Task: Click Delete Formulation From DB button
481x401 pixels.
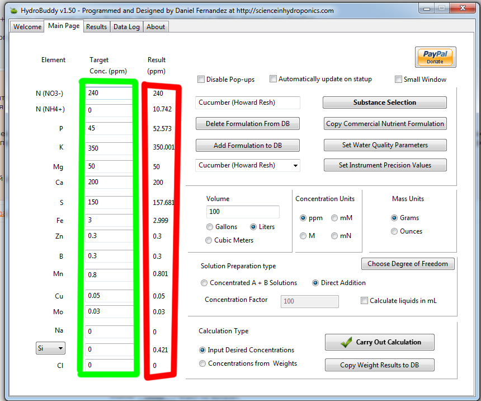Action: pos(248,124)
